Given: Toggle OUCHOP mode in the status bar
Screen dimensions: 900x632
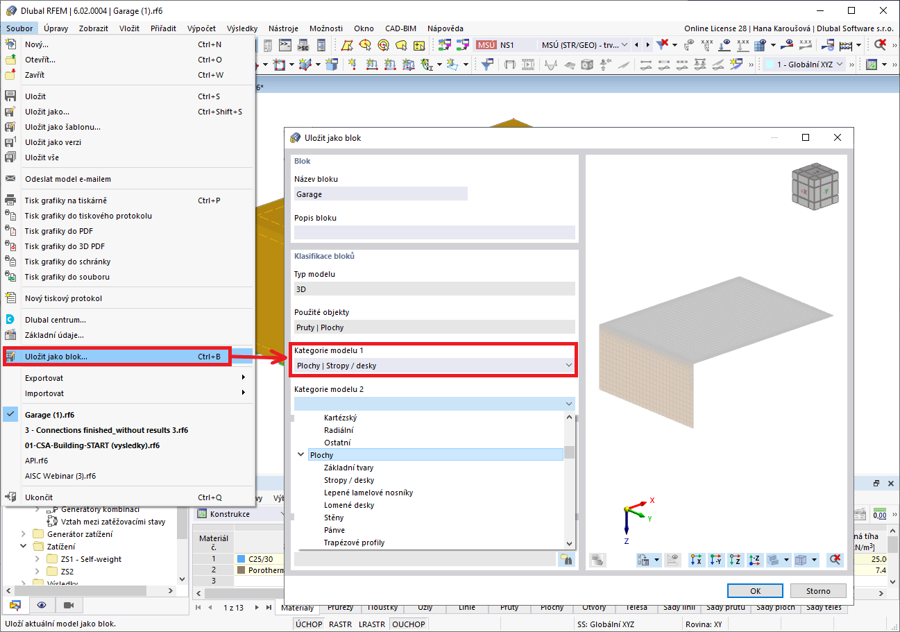Looking at the screenshot, I should click(x=408, y=623).
